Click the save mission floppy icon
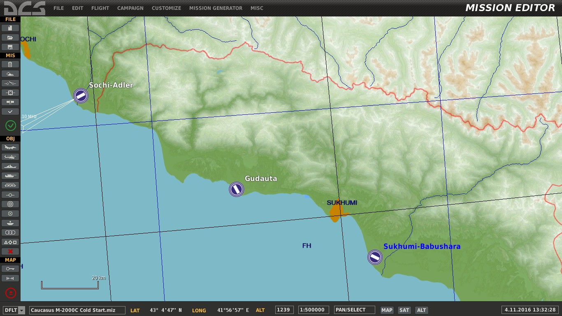This screenshot has width=562, height=316. point(10,47)
